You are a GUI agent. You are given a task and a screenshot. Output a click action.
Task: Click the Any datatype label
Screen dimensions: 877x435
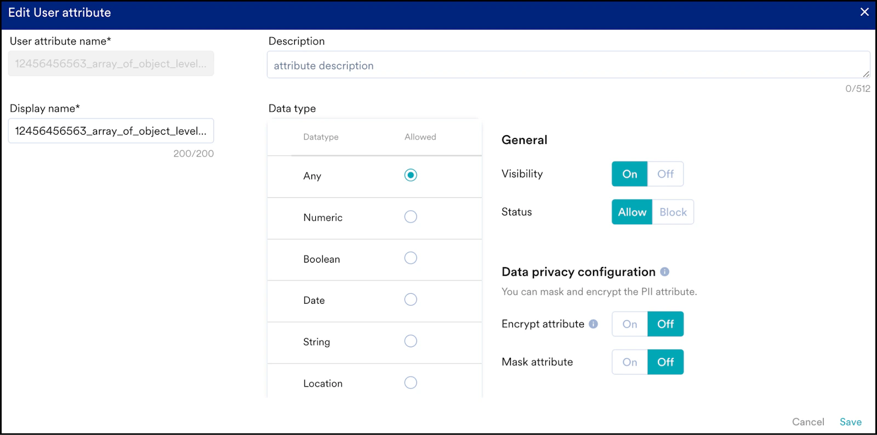[312, 176]
